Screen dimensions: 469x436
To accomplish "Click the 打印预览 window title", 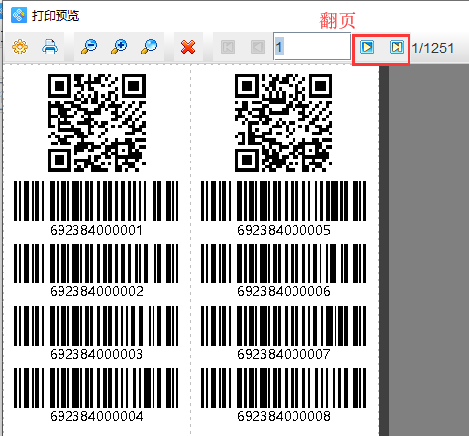I will click(56, 16).
